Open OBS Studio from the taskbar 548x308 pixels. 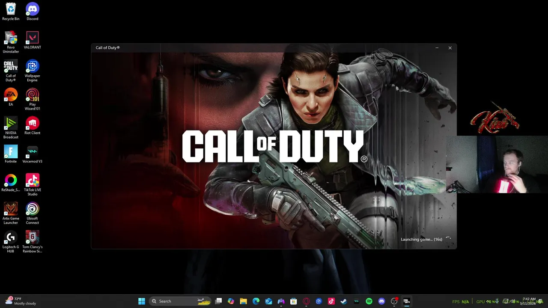click(394, 301)
